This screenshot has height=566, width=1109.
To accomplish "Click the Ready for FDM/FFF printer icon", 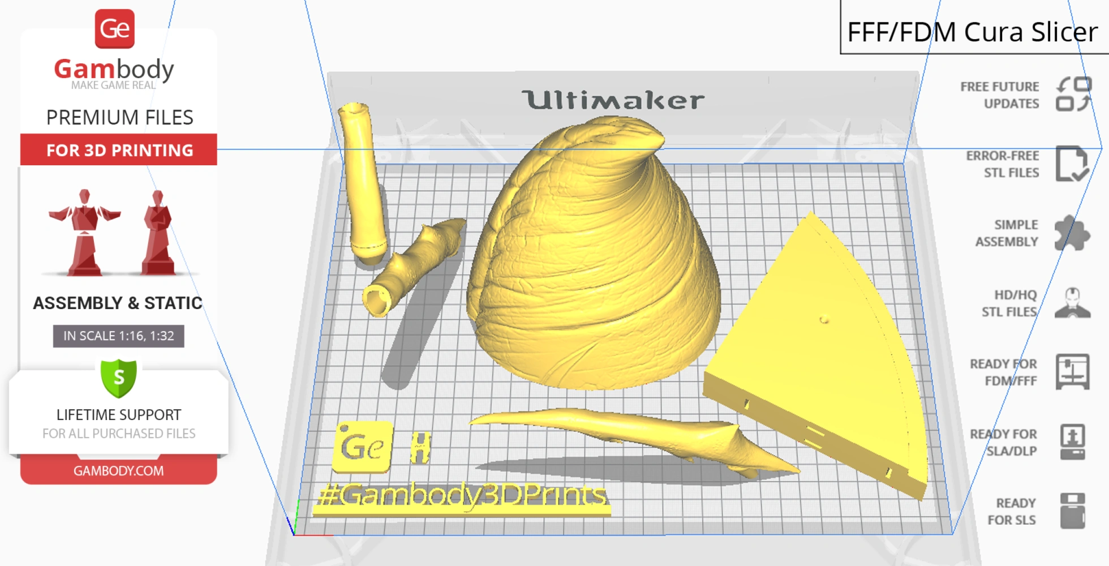I will click(1072, 372).
